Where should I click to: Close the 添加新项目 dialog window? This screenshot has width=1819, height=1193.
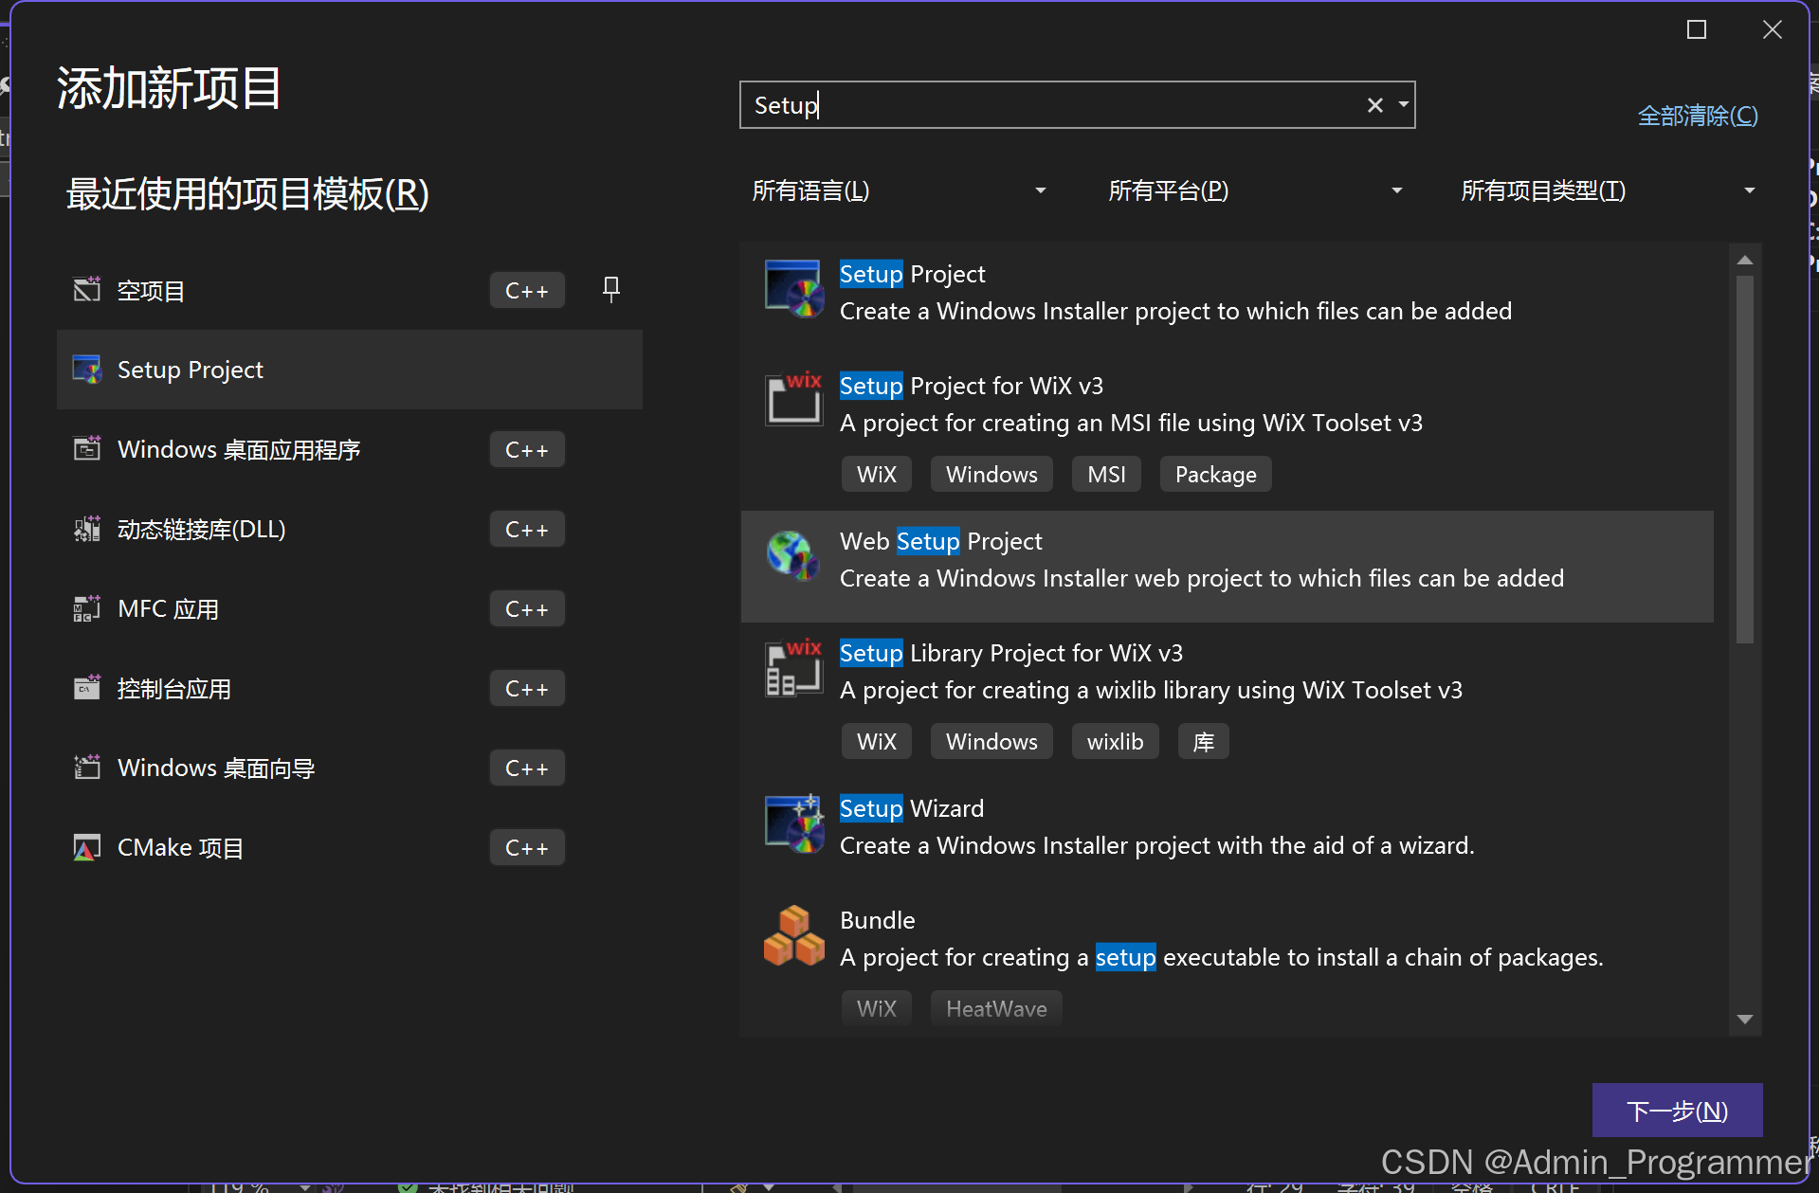[1772, 29]
